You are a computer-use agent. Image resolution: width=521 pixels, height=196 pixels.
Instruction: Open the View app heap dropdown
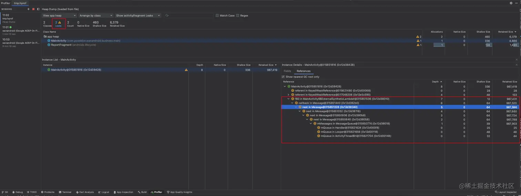tap(59, 16)
